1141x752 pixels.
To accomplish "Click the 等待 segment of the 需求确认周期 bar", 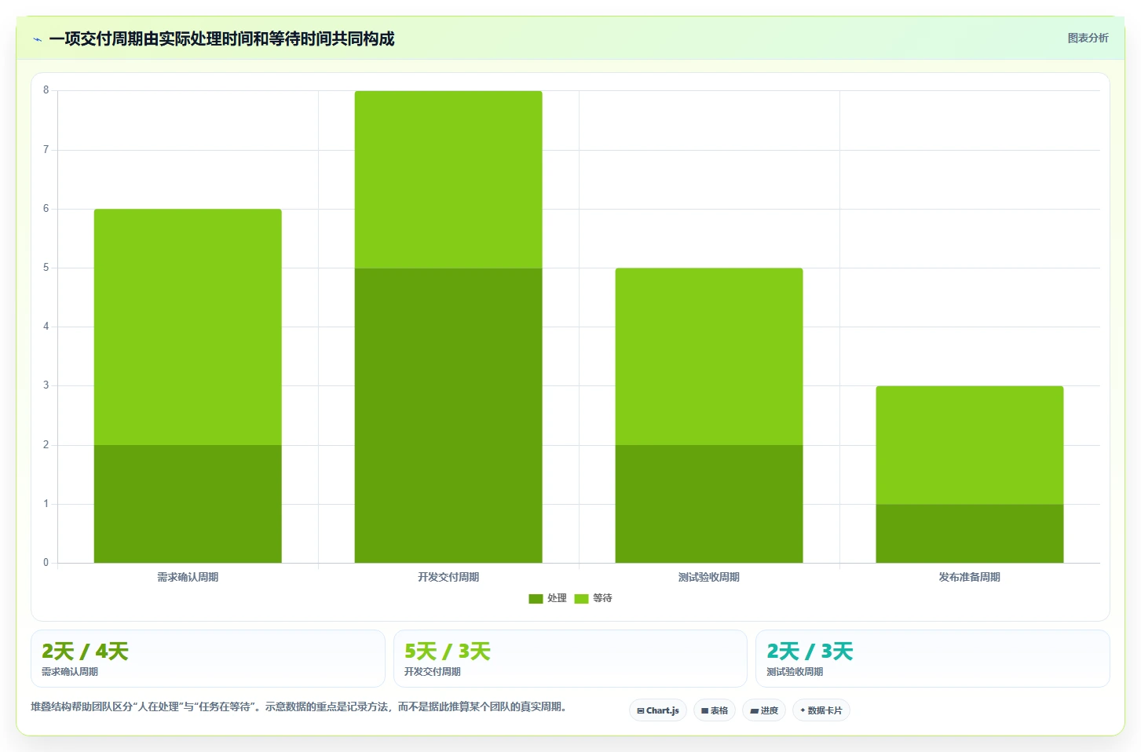I will tap(188, 327).
